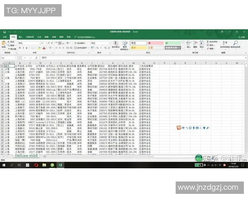
Task: Click the Decrease Decimal icon
Action: [x=109, y=48]
